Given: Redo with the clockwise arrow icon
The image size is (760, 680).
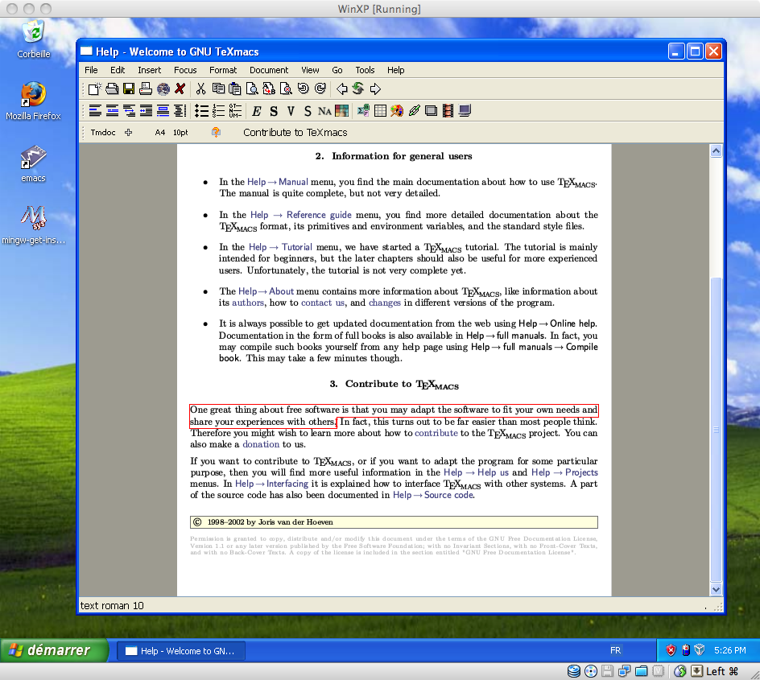Looking at the screenshot, I should [x=320, y=89].
